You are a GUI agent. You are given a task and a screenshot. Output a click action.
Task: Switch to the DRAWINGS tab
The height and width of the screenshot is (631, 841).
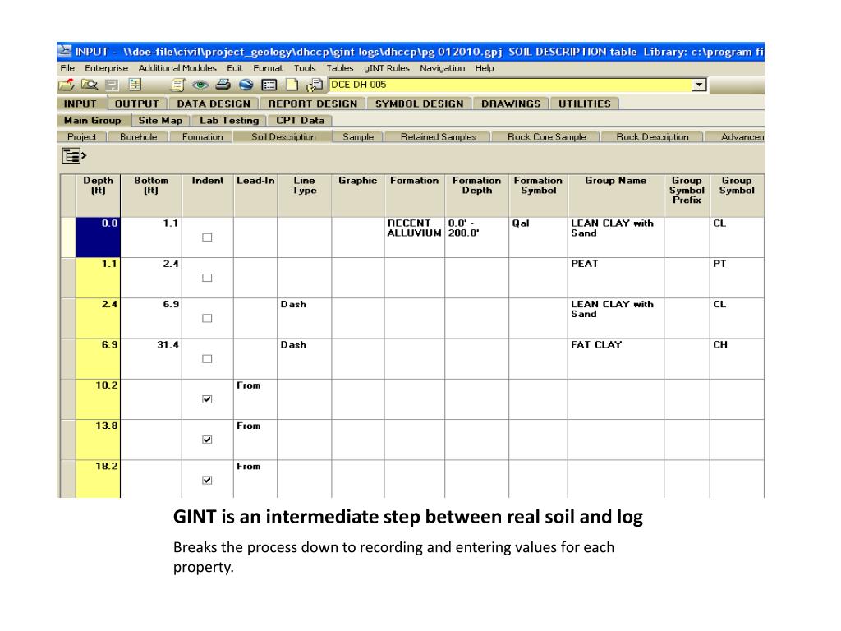pos(511,104)
